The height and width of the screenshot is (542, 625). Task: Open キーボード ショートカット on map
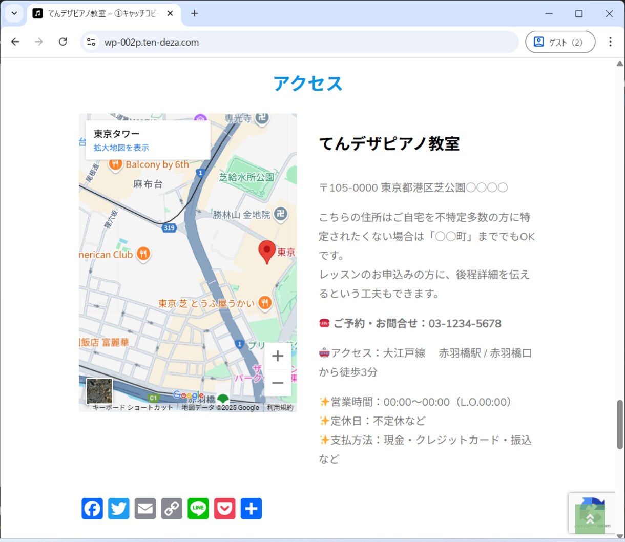[x=133, y=408]
